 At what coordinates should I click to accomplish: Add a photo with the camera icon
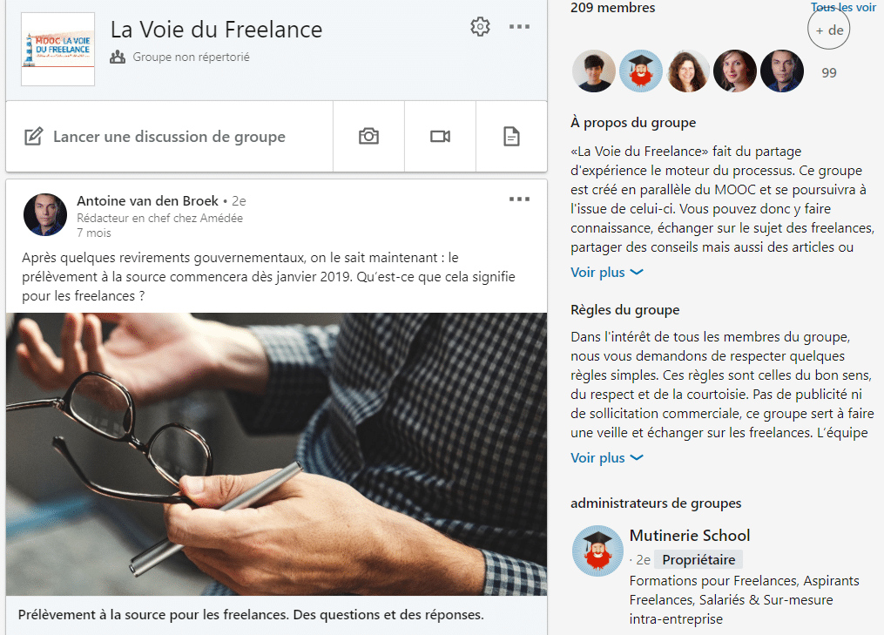[x=368, y=136]
